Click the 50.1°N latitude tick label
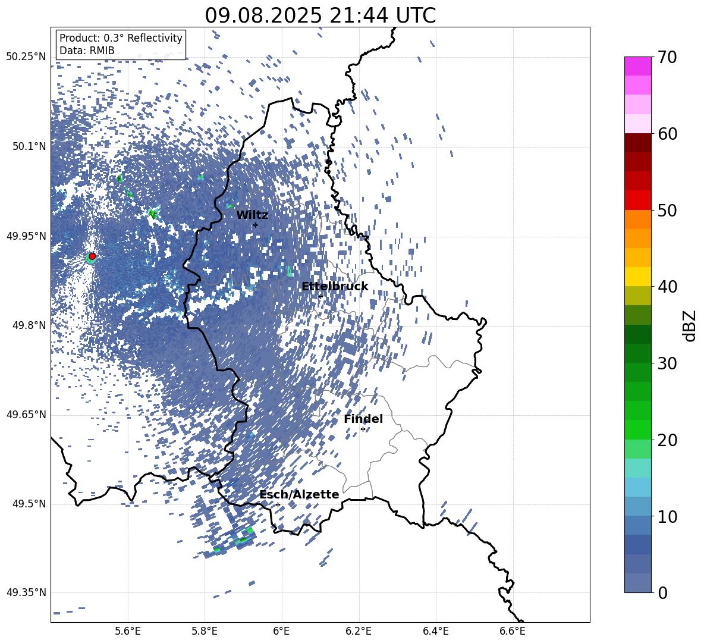 [29, 146]
